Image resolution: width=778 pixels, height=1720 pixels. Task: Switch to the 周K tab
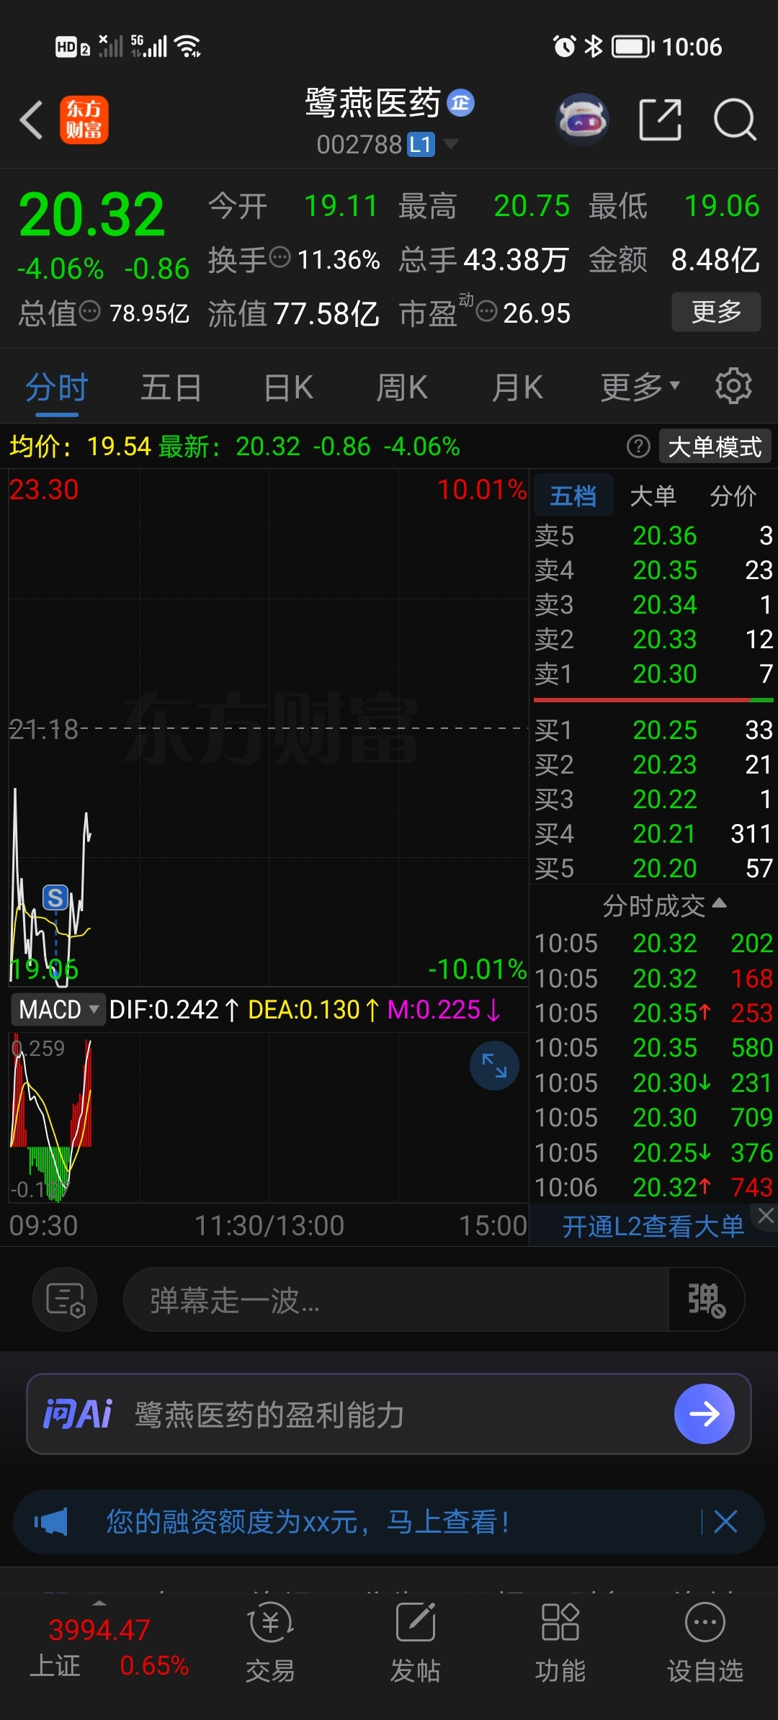[x=402, y=388]
